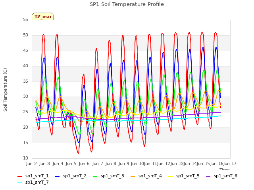This screenshot has width=254, height=190.
Task: Toggle the sp1_smT_5 legend entry
Action: [184, 176]
